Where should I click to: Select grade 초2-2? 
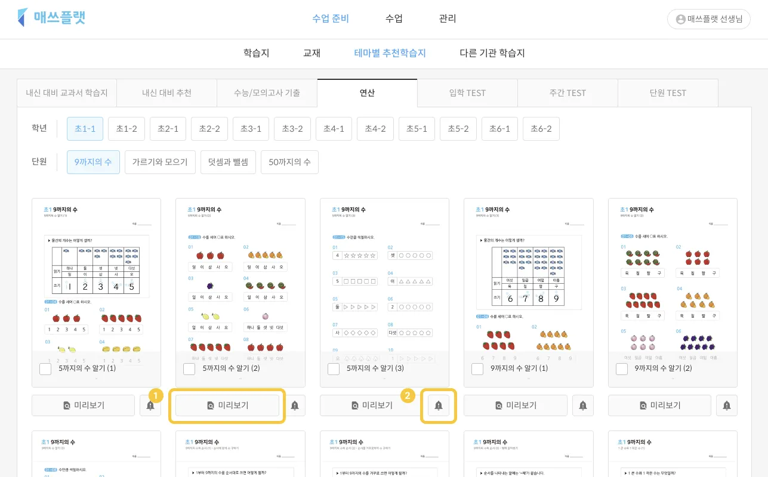pyautogui.click(x=209, y=129)
